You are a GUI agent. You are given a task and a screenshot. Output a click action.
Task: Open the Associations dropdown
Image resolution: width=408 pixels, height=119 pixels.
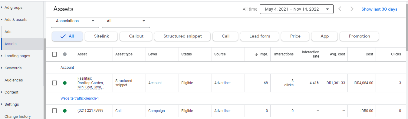point(75,21)
